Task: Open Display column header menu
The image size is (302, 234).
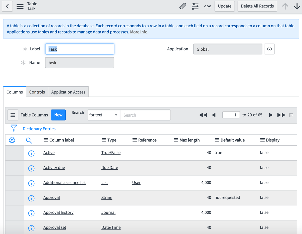Action: (262, 140)
